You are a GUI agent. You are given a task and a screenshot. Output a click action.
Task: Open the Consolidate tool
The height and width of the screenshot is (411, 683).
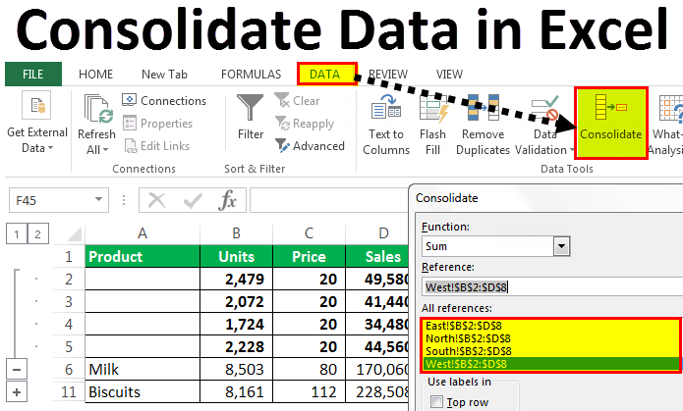(610, 123)
